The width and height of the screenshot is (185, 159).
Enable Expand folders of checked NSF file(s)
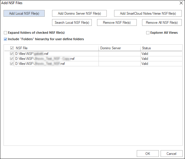coord(5,33)
